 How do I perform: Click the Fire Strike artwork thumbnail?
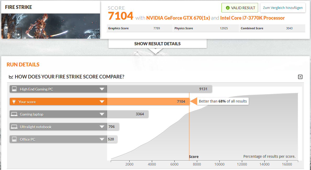51,26
